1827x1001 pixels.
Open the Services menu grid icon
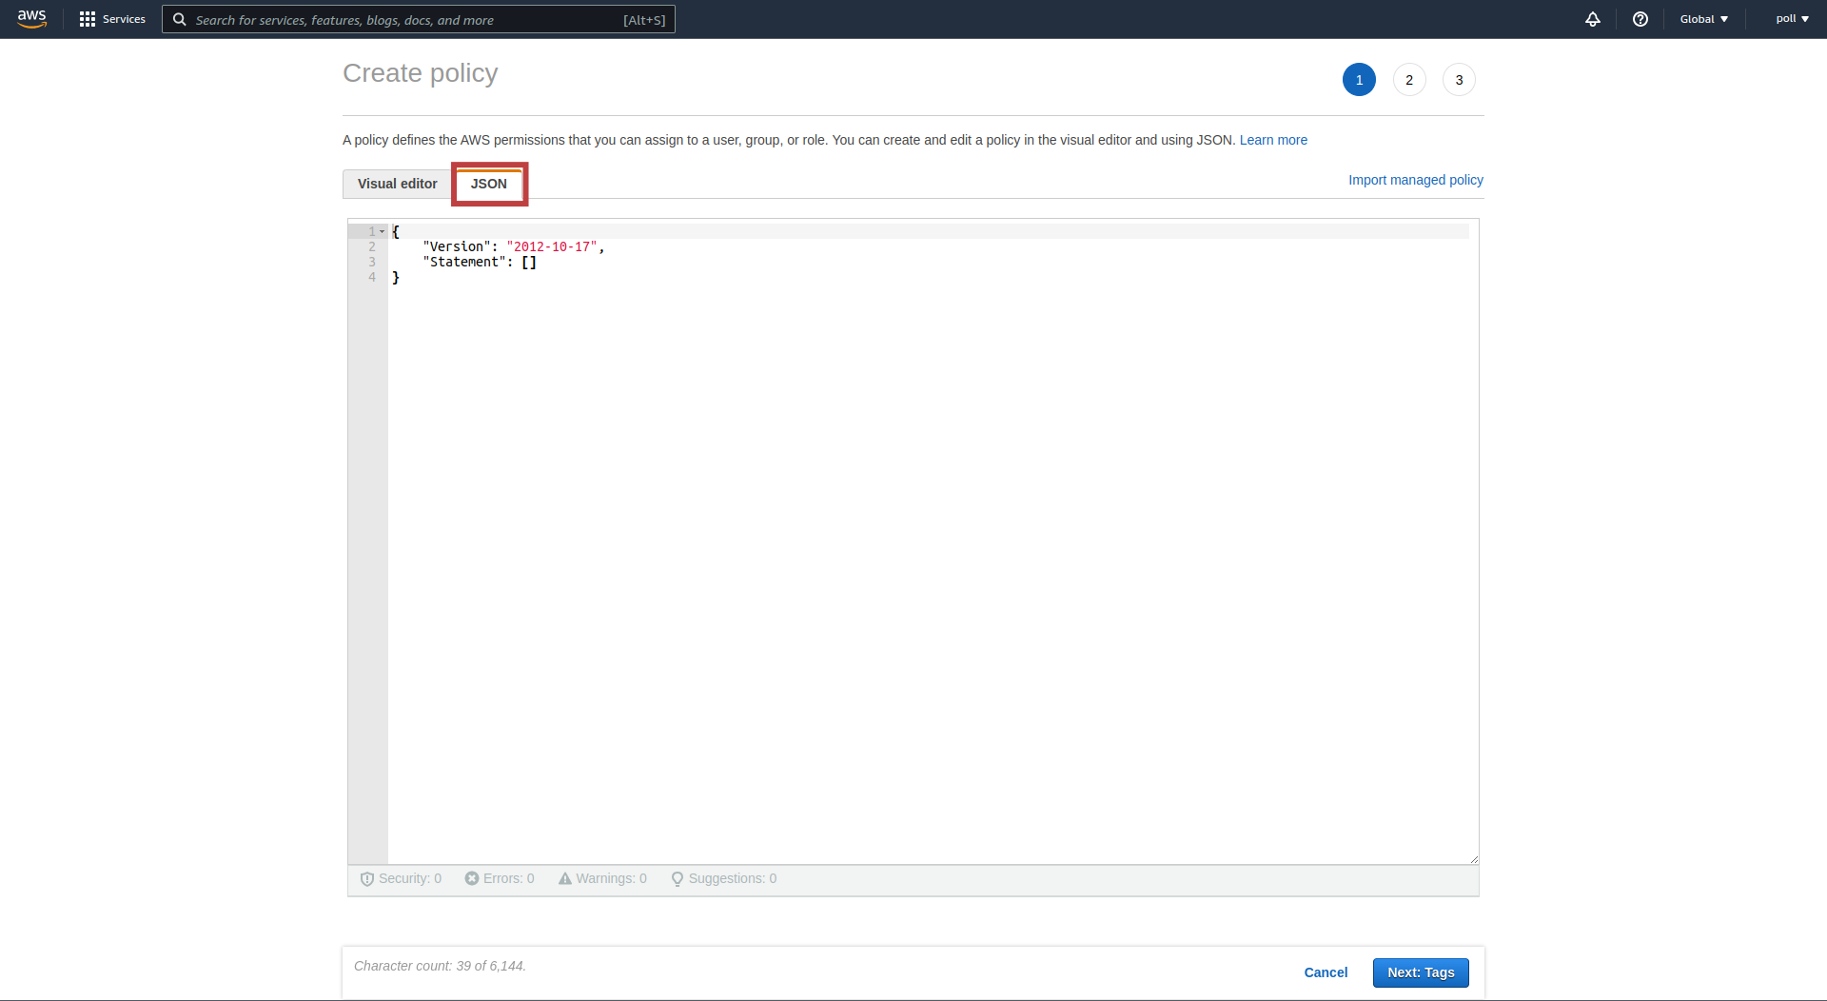[86, 19]
